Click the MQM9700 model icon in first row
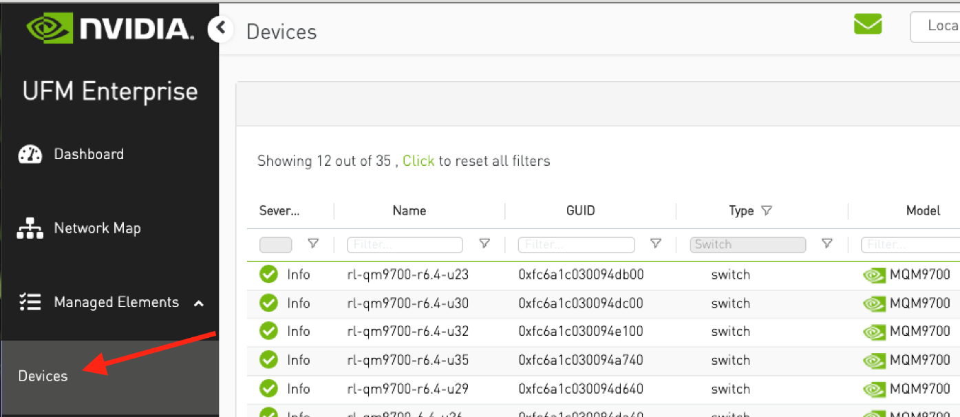Image resolution: width=960 pixels, height=417 pixels. pyautogui.click(x=874, y=275)
